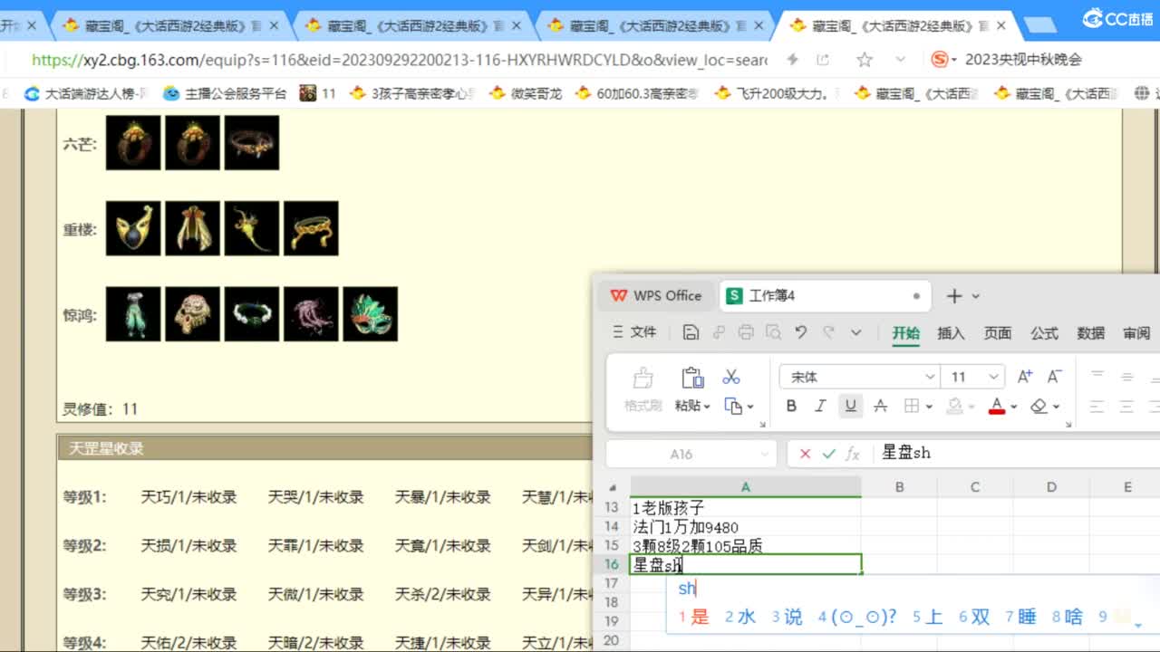Select the Format Painter (格式刷) tool
Screen dimensions: 1160x652
point(643,388)
